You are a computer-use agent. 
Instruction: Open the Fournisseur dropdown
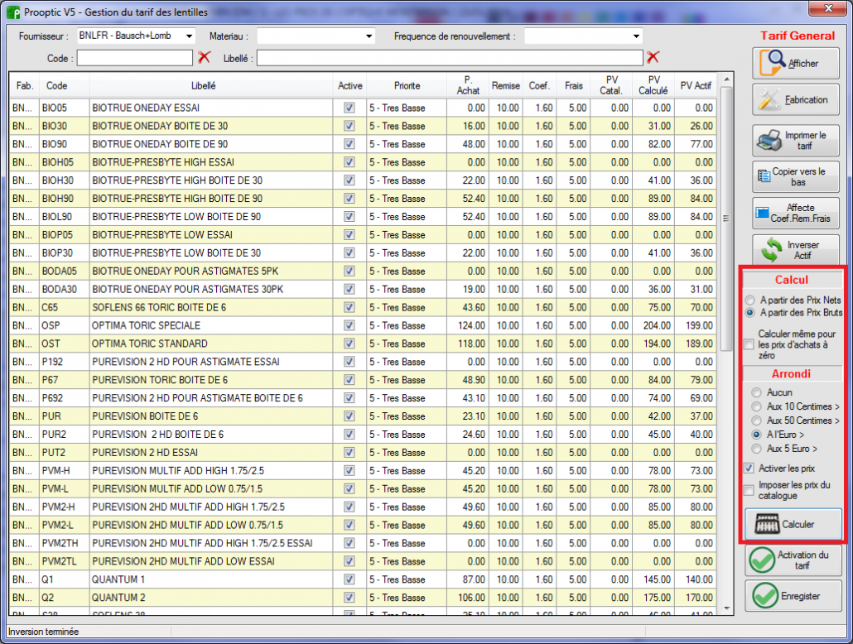189,36
